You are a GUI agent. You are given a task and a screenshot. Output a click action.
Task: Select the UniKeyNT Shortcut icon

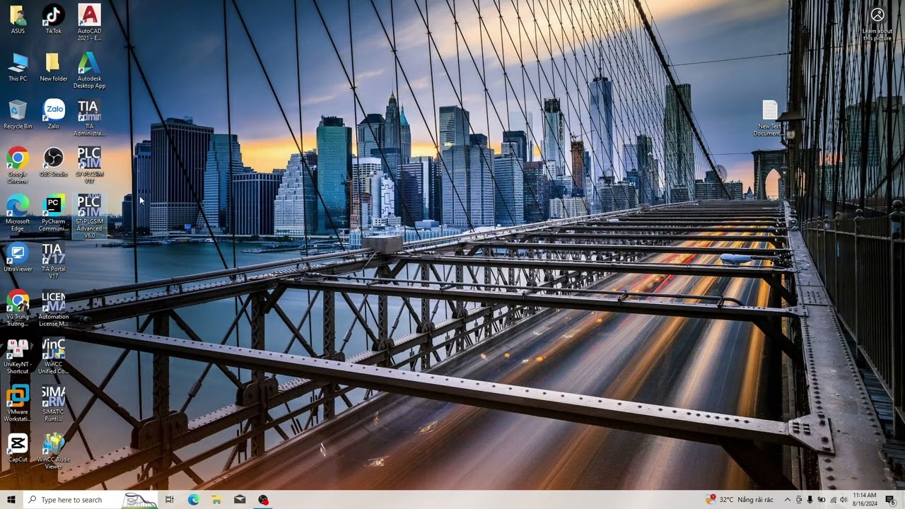(18, 356)
